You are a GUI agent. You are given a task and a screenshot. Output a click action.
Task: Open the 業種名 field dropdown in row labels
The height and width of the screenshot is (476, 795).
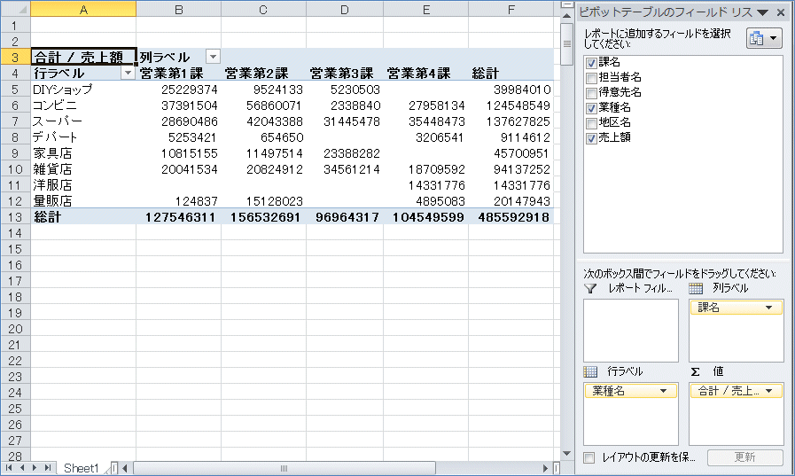point(663,391)
